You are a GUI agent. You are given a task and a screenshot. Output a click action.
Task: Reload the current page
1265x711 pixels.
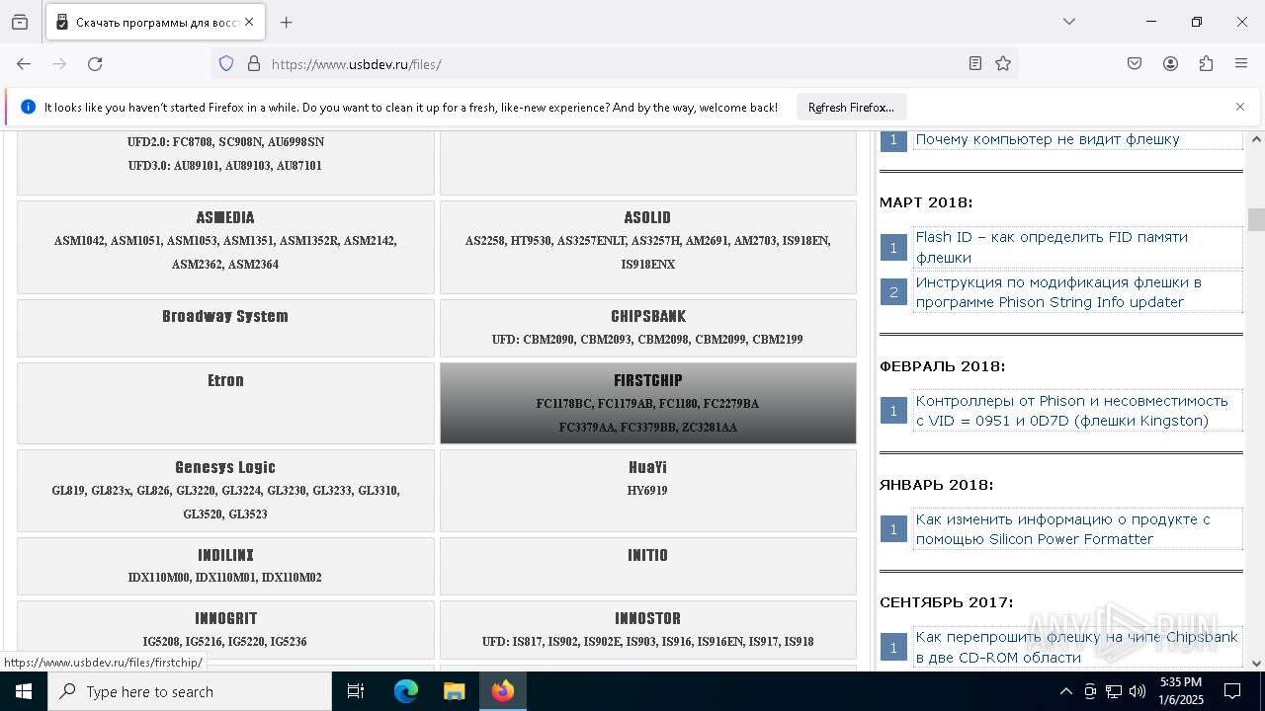[95, 64]
